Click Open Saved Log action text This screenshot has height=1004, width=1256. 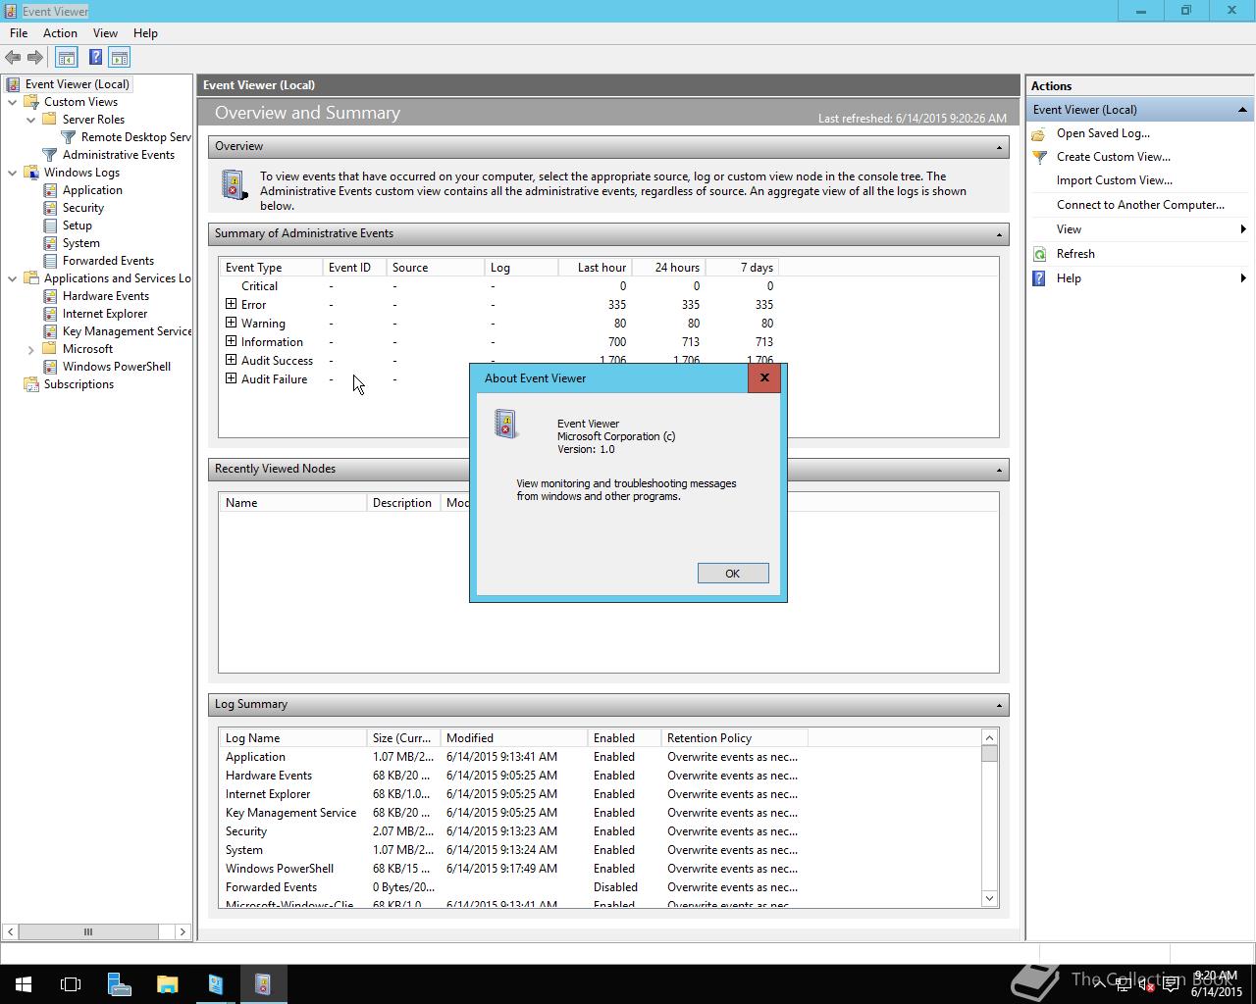(x=1103, y=133)
